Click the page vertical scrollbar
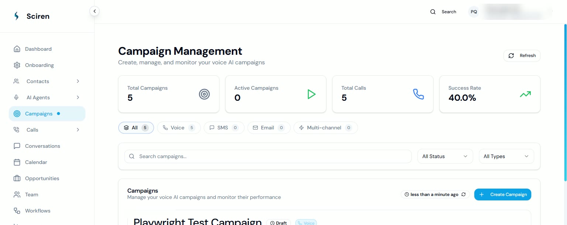 (565, 103)
